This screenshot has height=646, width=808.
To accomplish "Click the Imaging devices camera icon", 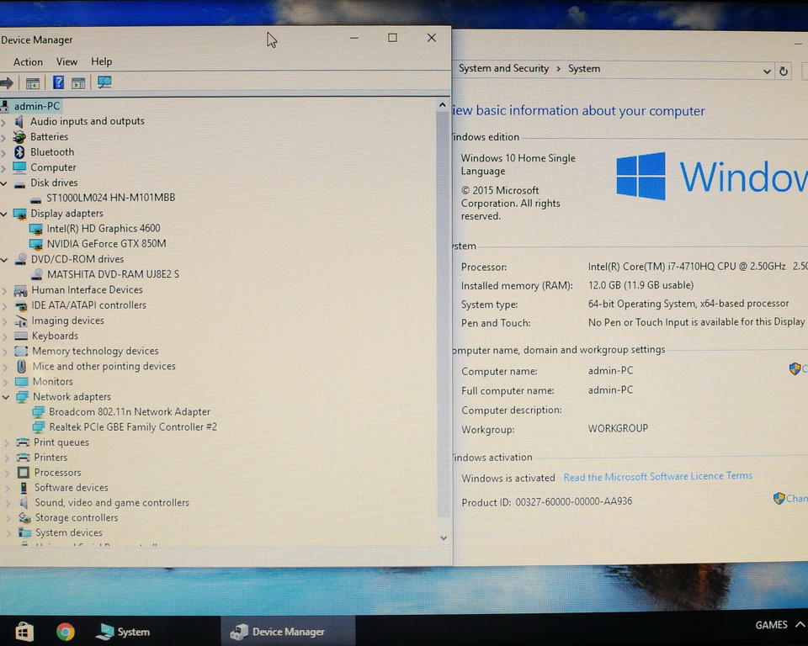I will click(x=21, y=321).
